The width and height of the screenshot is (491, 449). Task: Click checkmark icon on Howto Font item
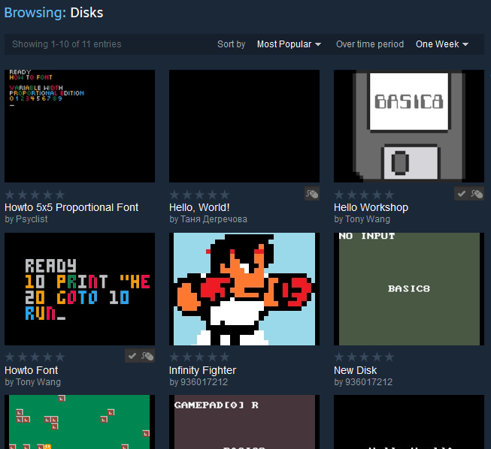tap(132, 357)
